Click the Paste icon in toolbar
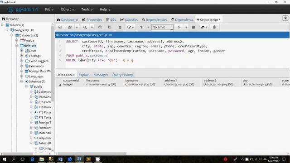The image size is (290, 163). (x=110, y=27)
